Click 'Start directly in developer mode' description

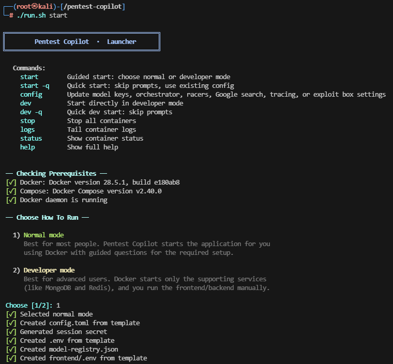coord(125,103)
